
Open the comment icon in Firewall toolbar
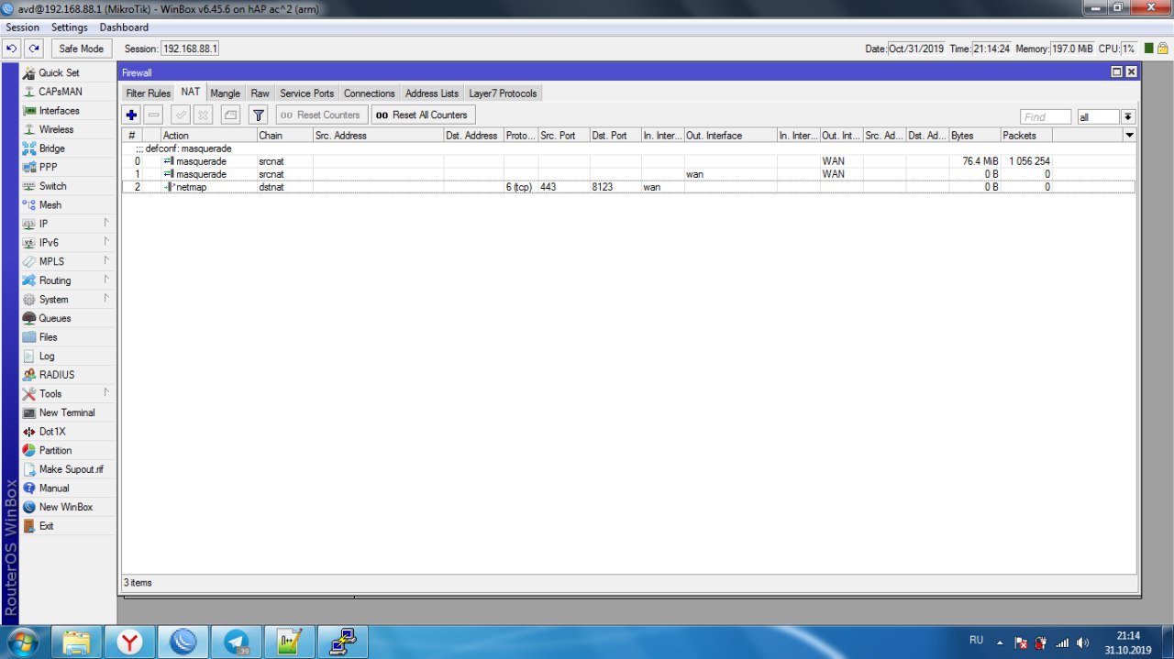(230, 115)
